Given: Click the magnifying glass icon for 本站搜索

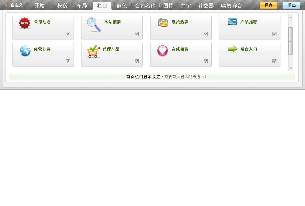Looking at the screenshot, I should pos(94,25).
